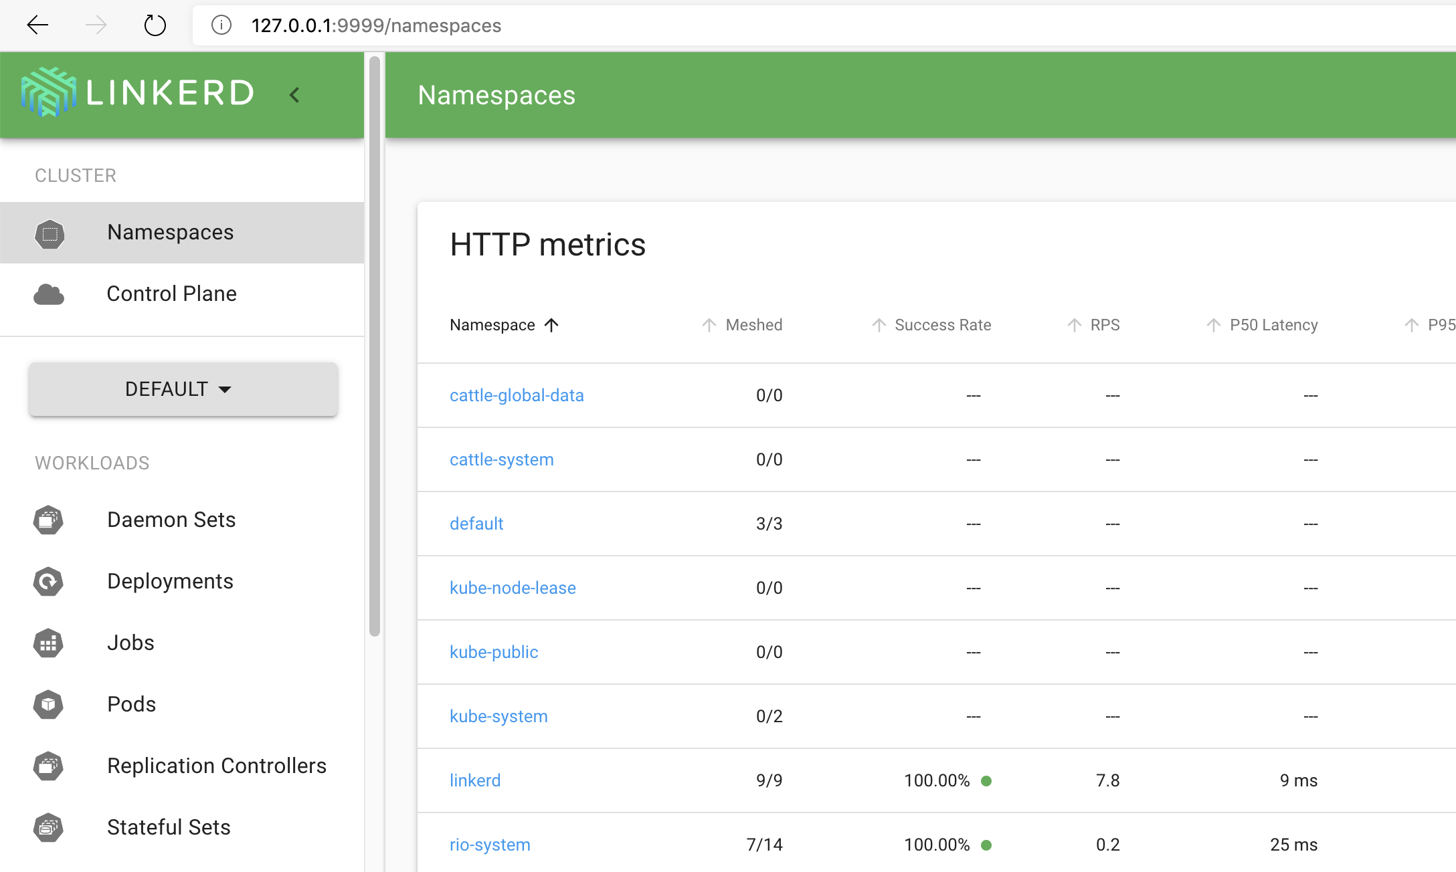Open the rio-system namespace link
The image size is (1456, 872).
tap(490, 845)
